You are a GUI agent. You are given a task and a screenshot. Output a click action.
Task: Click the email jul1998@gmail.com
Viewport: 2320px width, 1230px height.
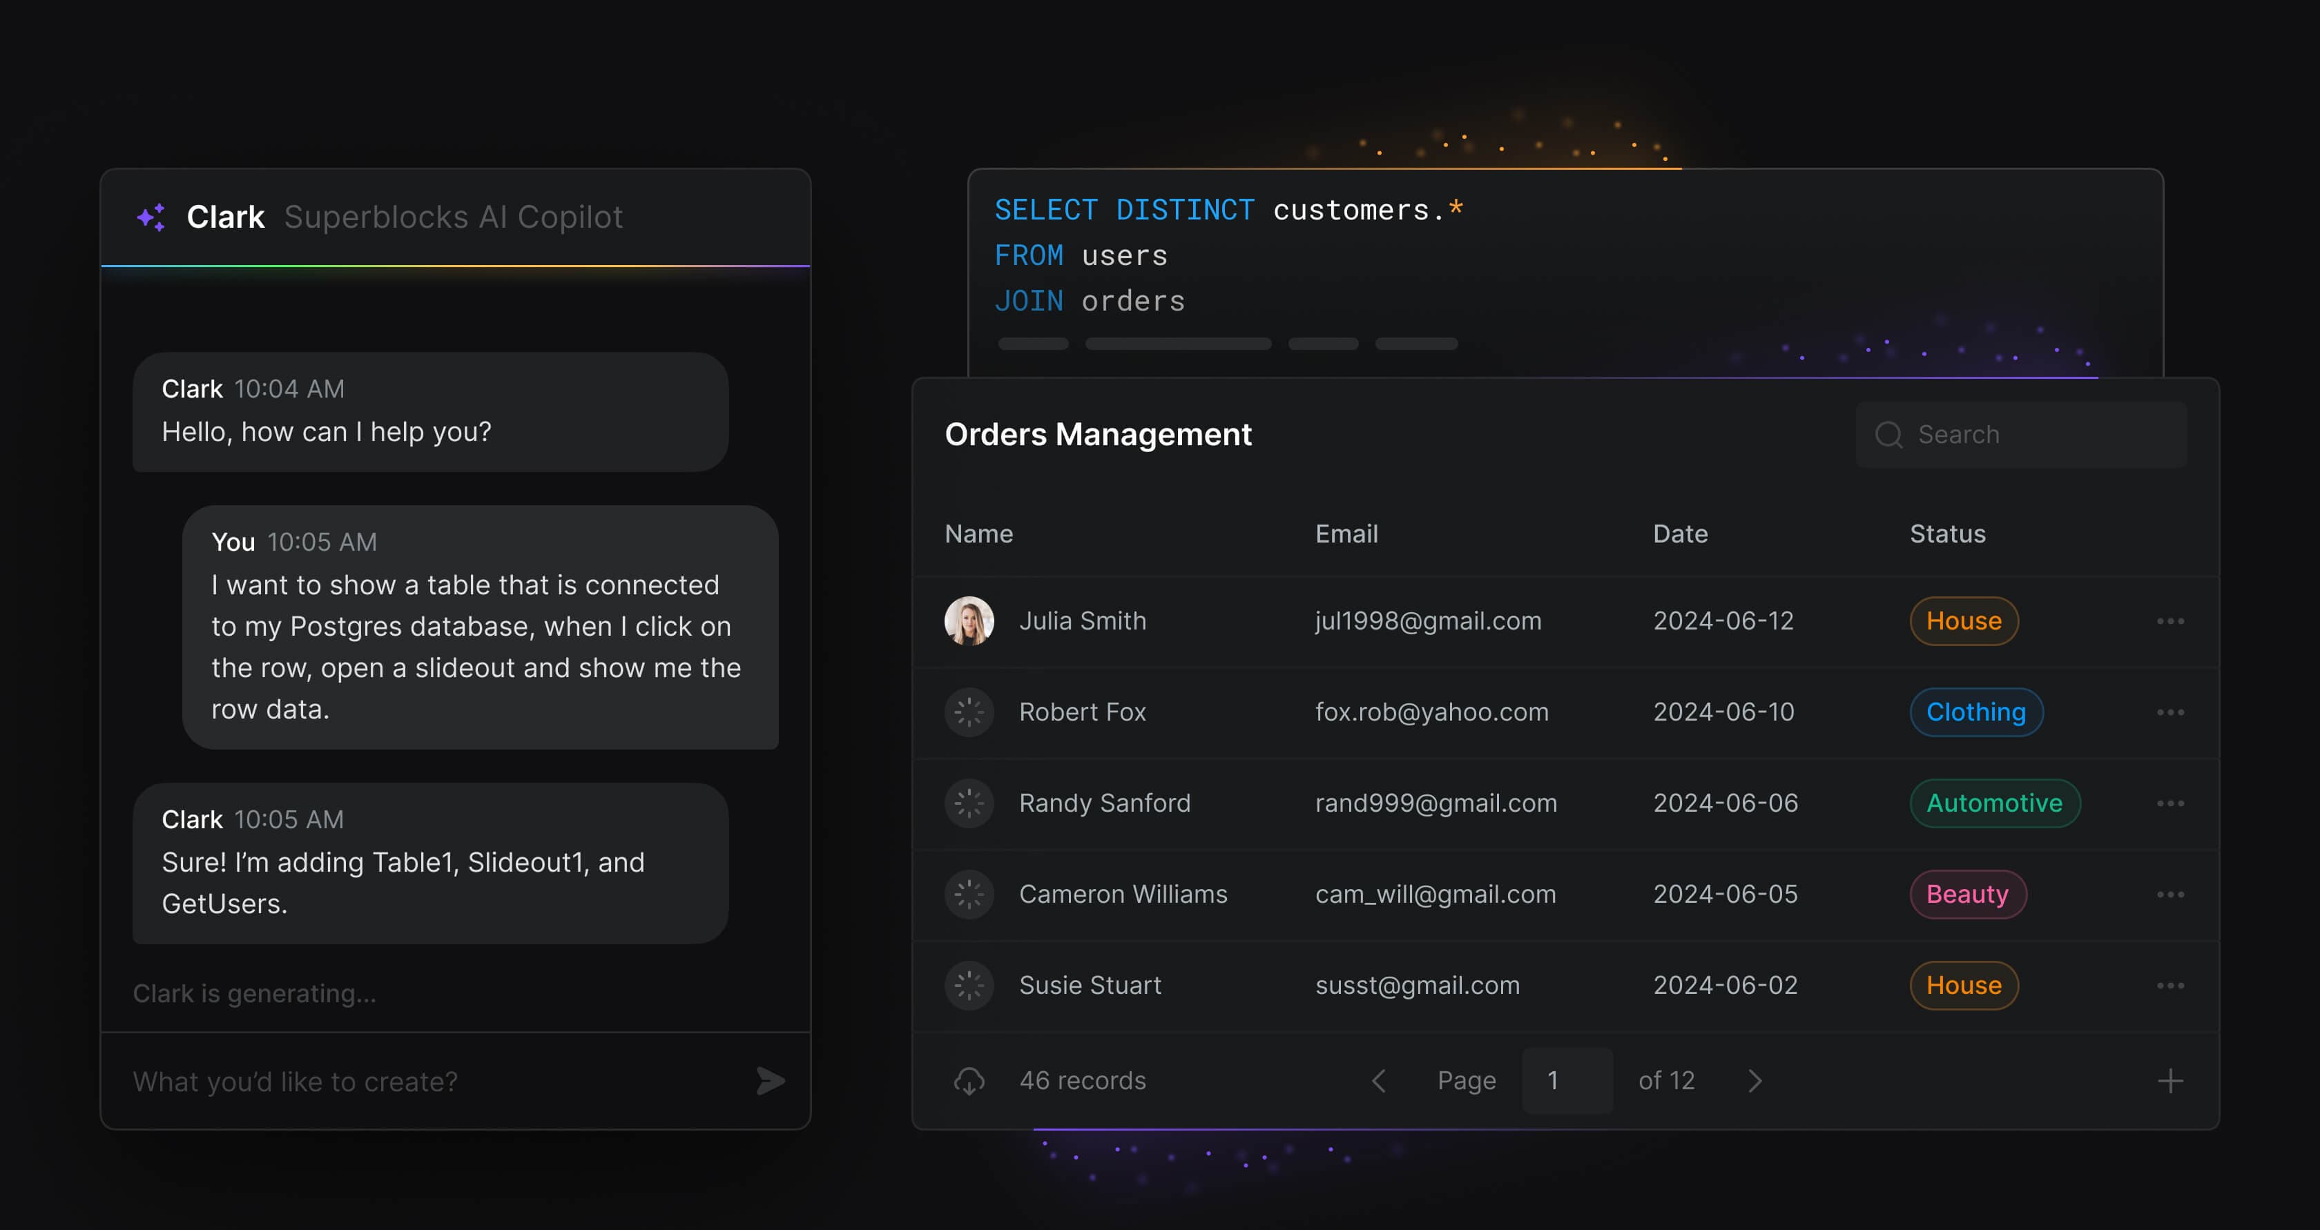tap(1429, 621)
